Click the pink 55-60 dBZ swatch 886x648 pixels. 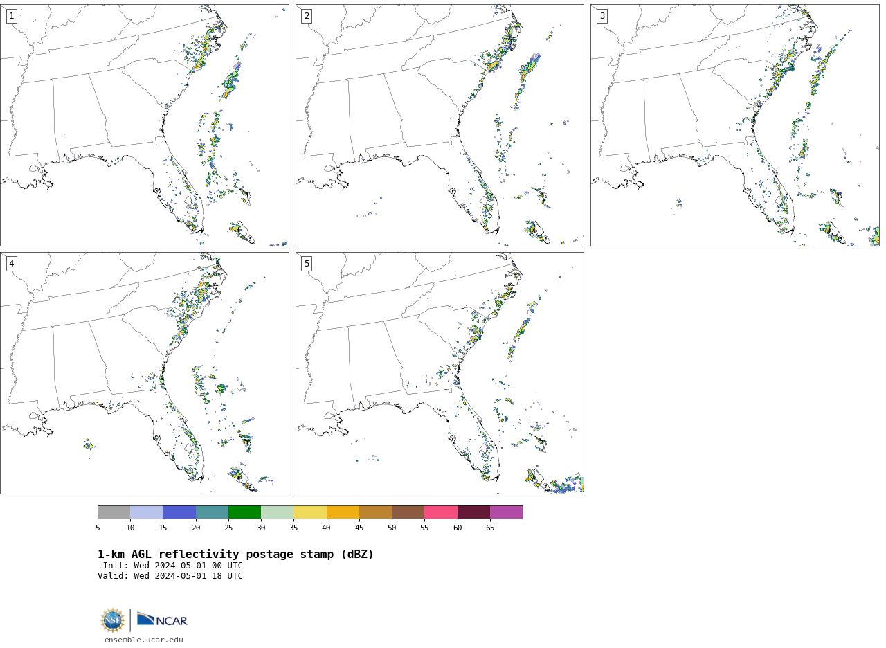[x=441, y=512]
